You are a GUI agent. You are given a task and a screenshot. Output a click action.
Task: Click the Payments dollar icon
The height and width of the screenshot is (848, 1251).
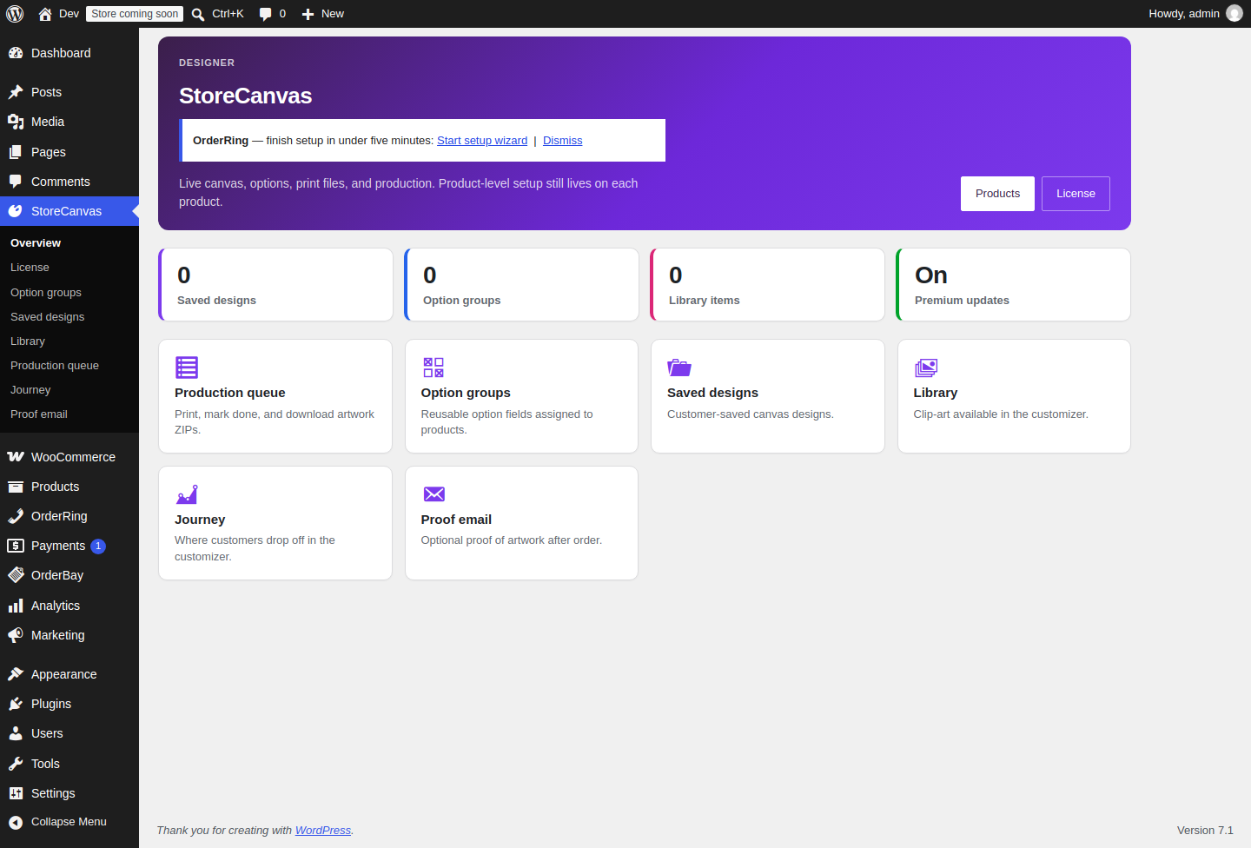pos(16,546)
